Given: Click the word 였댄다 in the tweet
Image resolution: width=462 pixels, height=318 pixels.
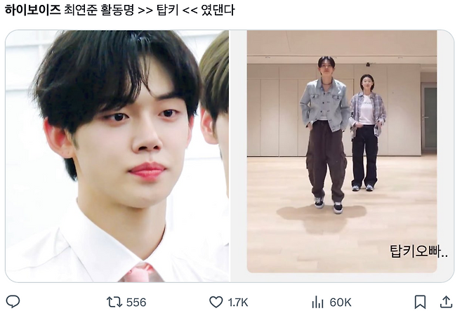Looking at the screenshot, I should click(218, 10).
